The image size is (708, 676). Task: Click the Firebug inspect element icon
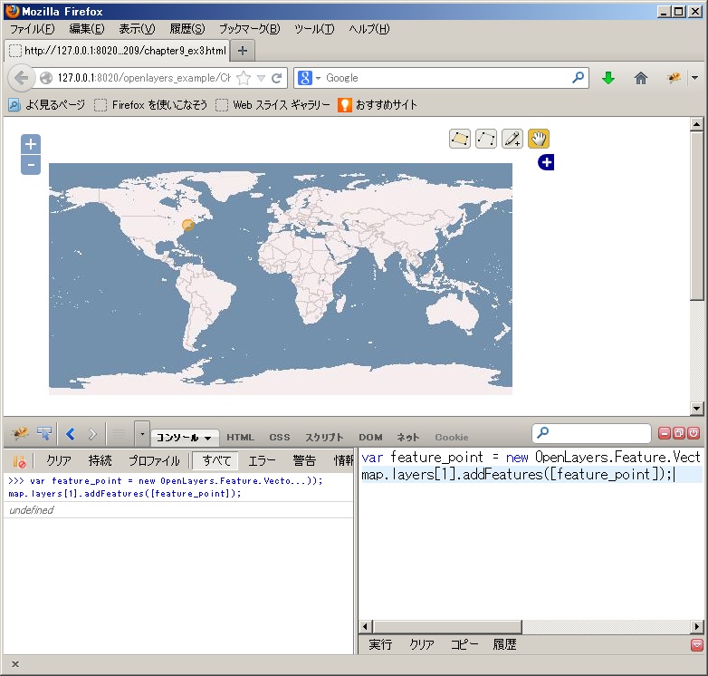pos(44,434)
